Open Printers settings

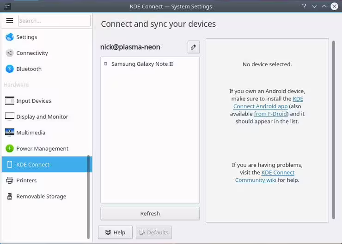pos(47,180)
